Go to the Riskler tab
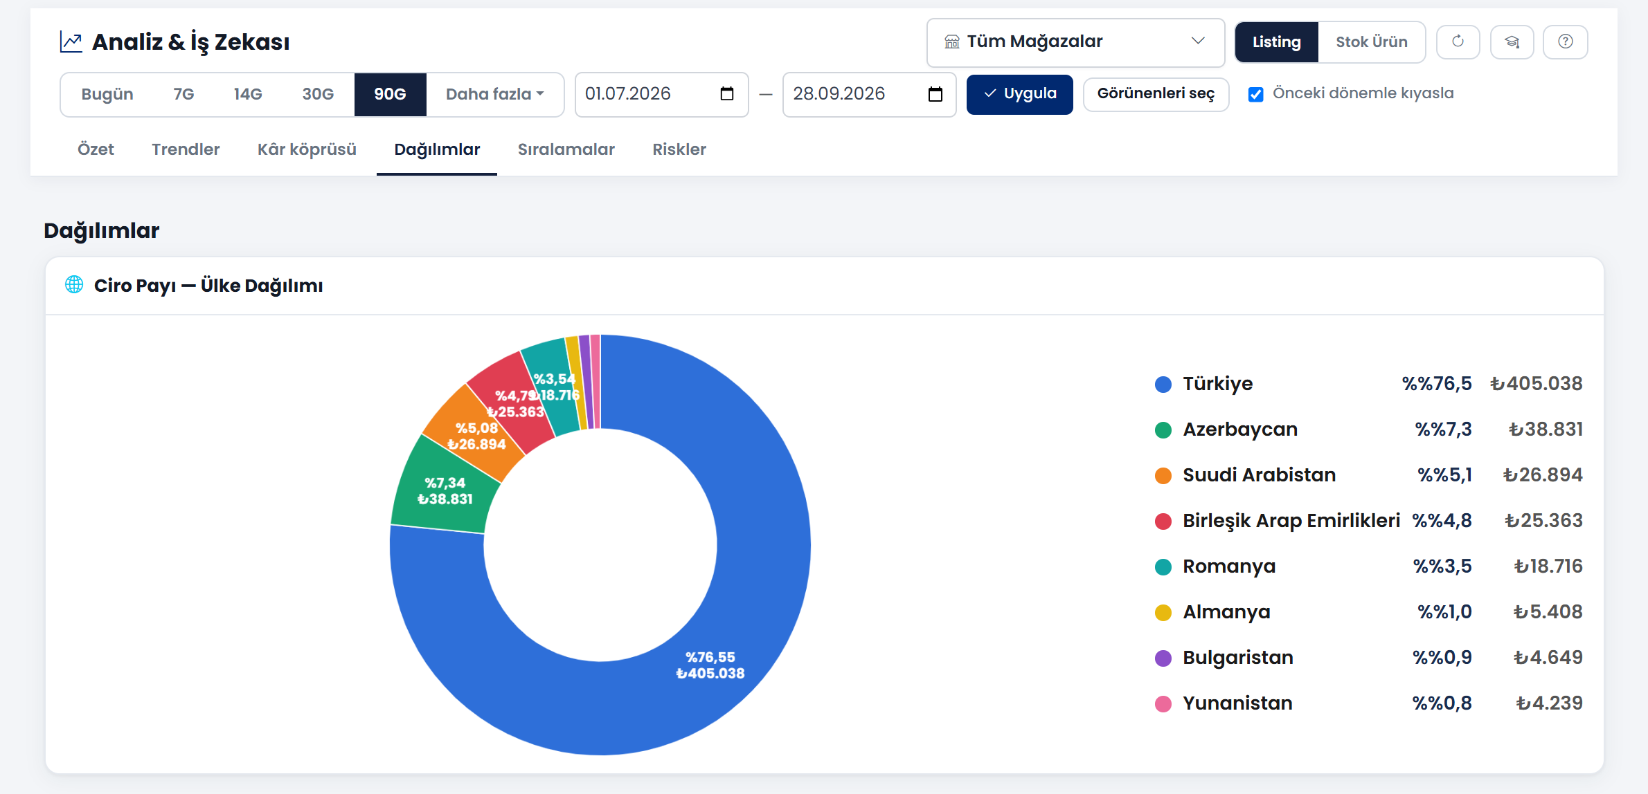The height and width of the screenshot is (794, 1648). coord(679,149)
